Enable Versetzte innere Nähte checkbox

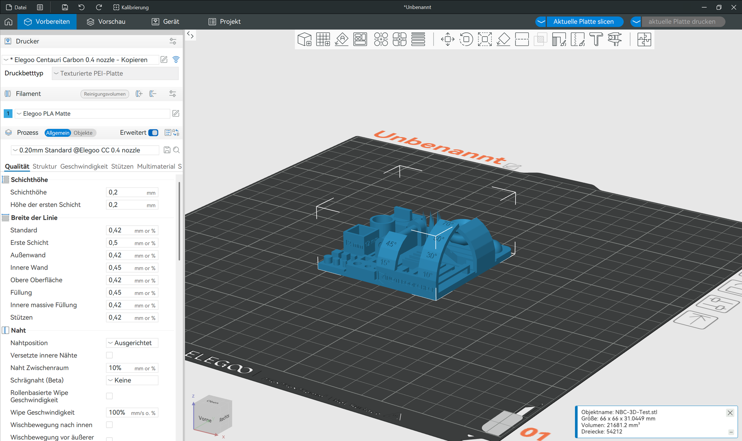coord(109,355)
